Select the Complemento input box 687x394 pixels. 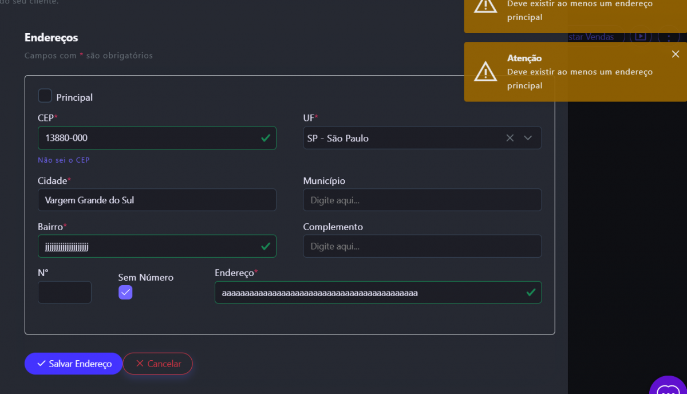(x=422, y=246)
